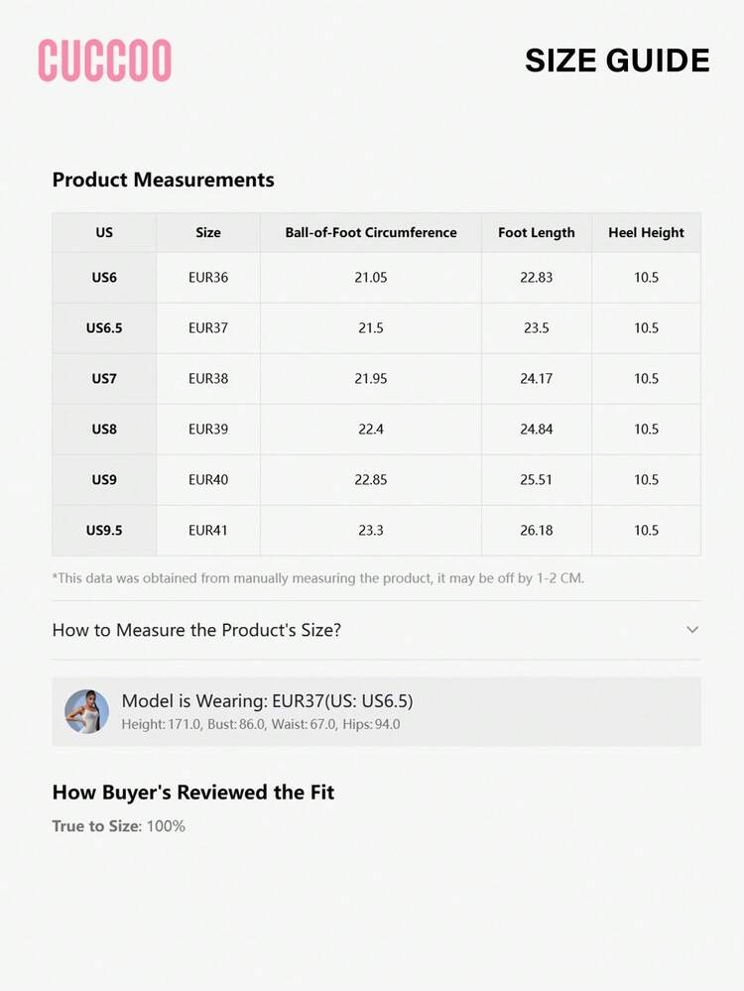This screenshot has width=744, height=991.
Task: Open How to Measure the Product's Size
Action: (376, 630)
